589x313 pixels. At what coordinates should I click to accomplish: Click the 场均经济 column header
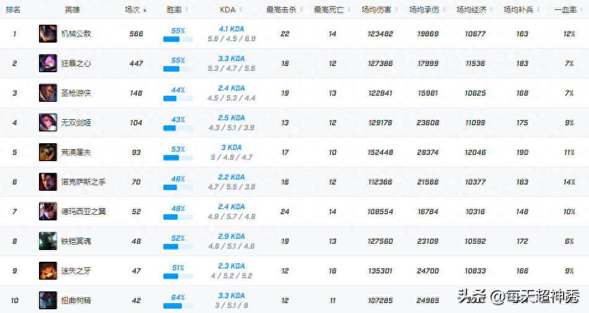(471, 10)
